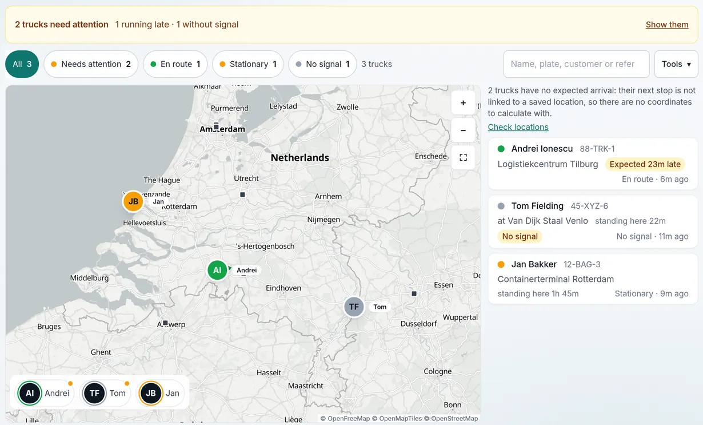Viewport: 703px width, 425px height.
Task: Click plate number 88-TRK-1
Action: (597, 149)
